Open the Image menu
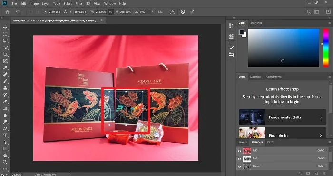The width and height of the screenshot is (333, 176). (x=34, y=4)
